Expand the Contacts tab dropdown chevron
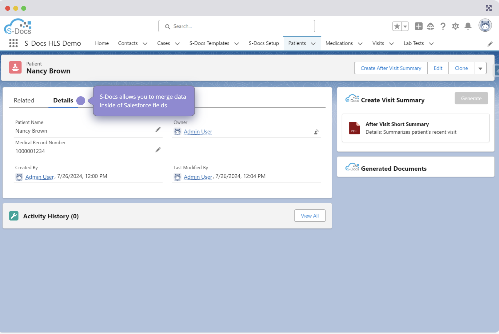Screen dimensions: 499x334 [x=145, y=44]
